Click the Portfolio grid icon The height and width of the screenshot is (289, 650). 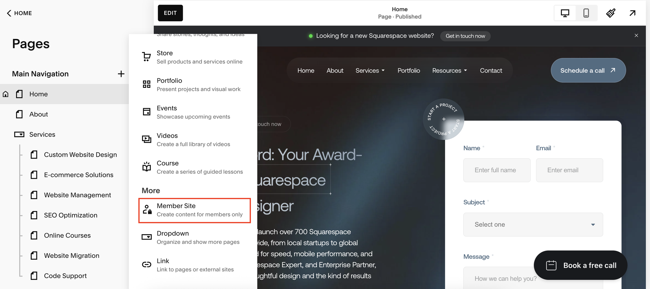[146, 84]
